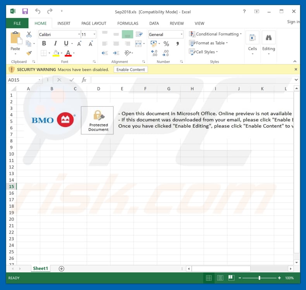Apply yellow fill color bucket
Image resolution: width=306 pixels, height=290 pixels.
[x=56, y=53]
